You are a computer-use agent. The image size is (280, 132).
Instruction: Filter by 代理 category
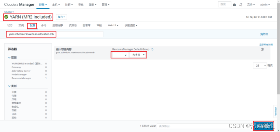point(14,96)
